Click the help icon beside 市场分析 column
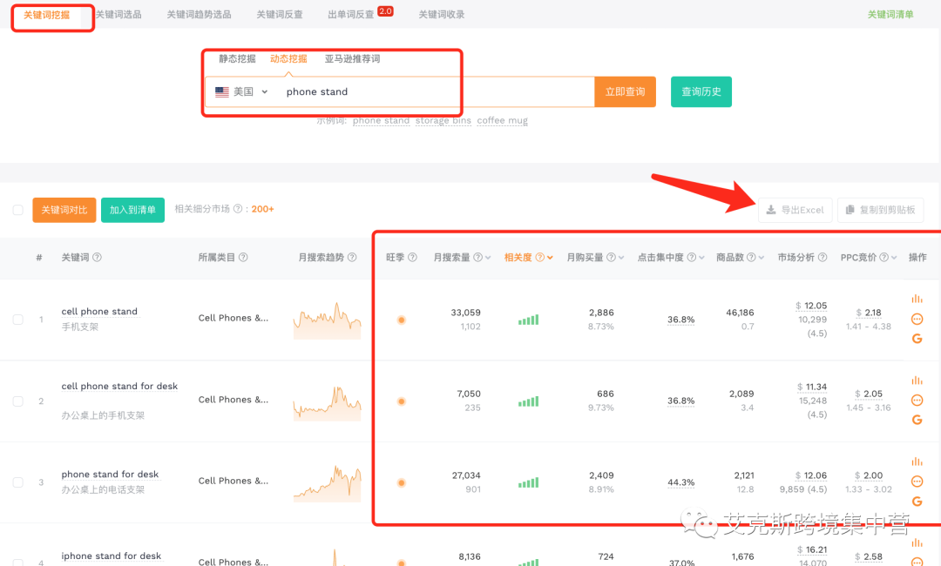Viewport: 941px width, 566px height. [823, 257]
